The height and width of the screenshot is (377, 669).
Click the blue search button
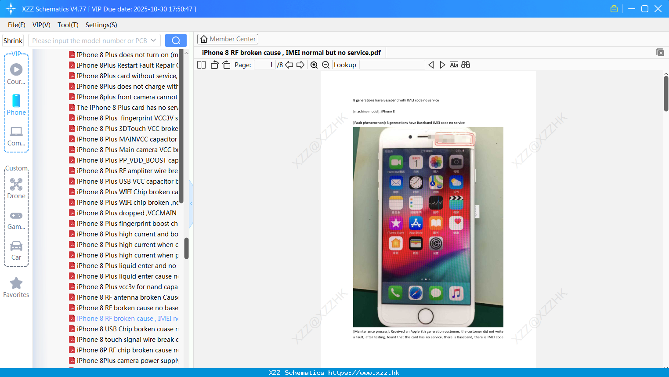coord(176,40)
